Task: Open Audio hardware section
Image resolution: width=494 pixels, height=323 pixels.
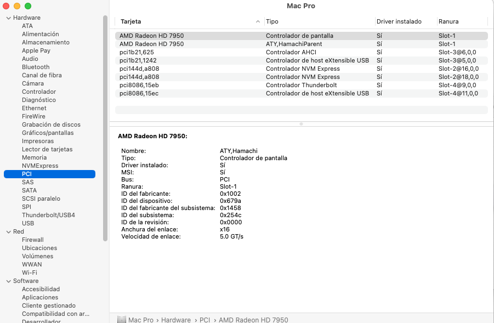Action: click(30, 59)
